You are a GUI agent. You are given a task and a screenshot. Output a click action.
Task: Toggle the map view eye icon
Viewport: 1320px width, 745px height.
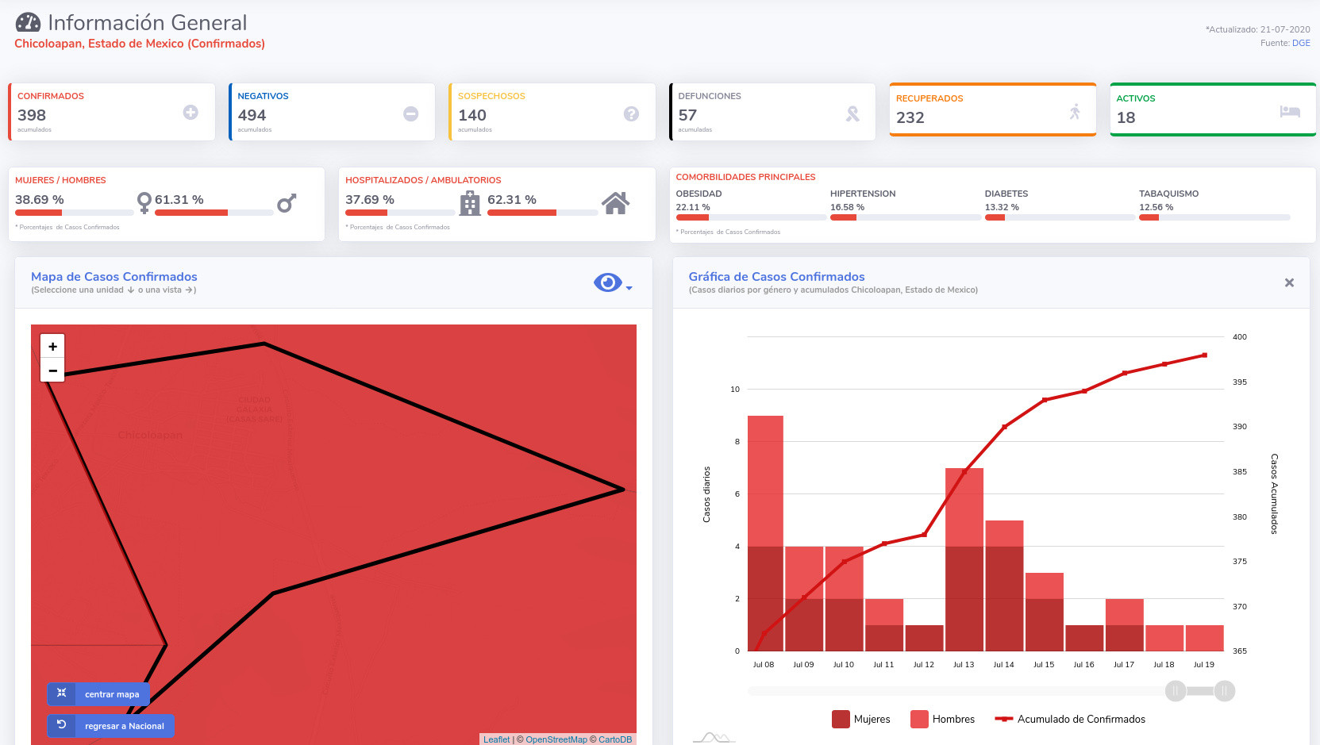608,282
